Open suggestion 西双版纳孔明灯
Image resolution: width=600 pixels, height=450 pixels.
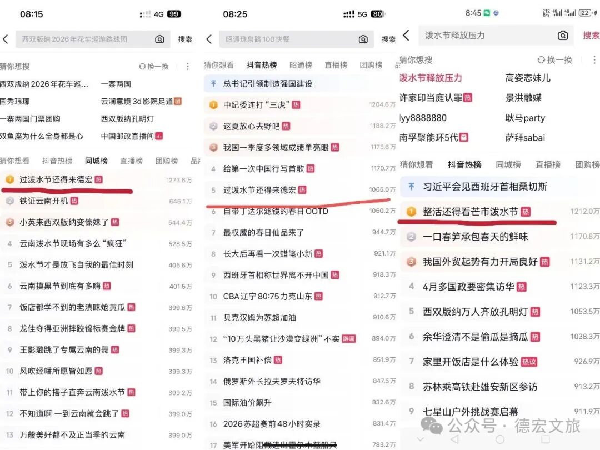pyautogui.click(x=127, y=119)
